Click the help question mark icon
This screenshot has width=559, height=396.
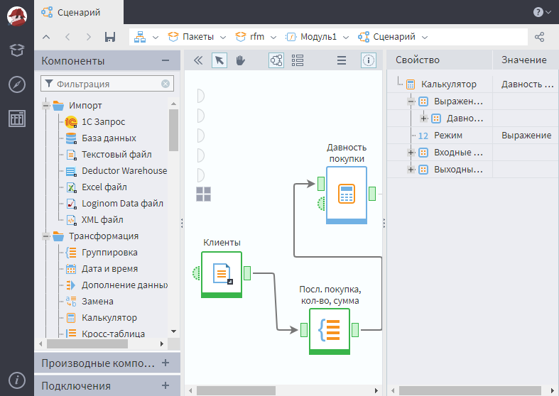[x=538, y=12]
